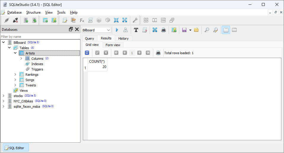Screen dimensions: 284x153
Task: Click the Explain query icon
Action: click(125, 30)
